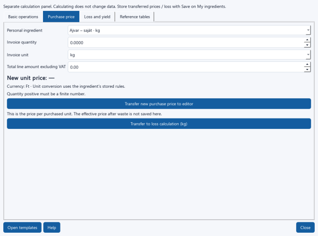The image size is (318, 236).
Task: Click the 'Invoice unit' label
Action: coord(17,55)
